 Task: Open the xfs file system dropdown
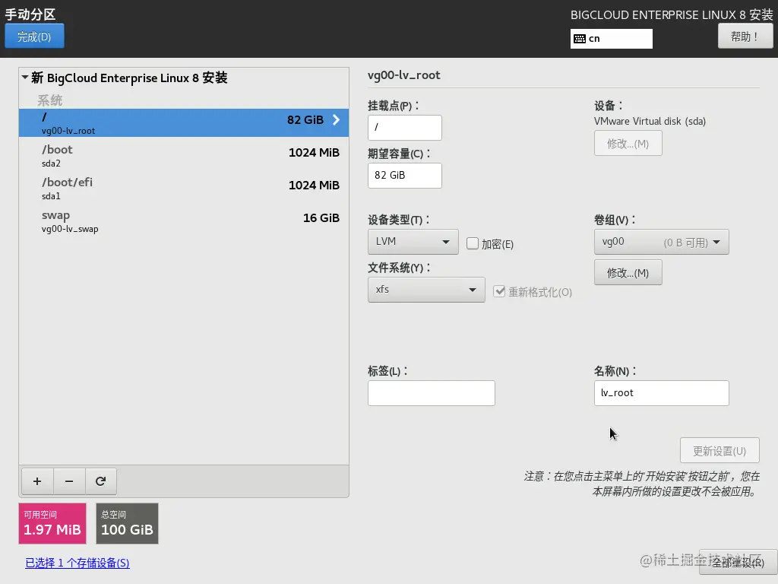pyautogui.click(x=426, y=290)
